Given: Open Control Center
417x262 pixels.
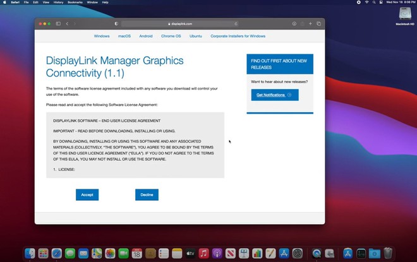Looking at the screenshot, I should coord(381,2).
